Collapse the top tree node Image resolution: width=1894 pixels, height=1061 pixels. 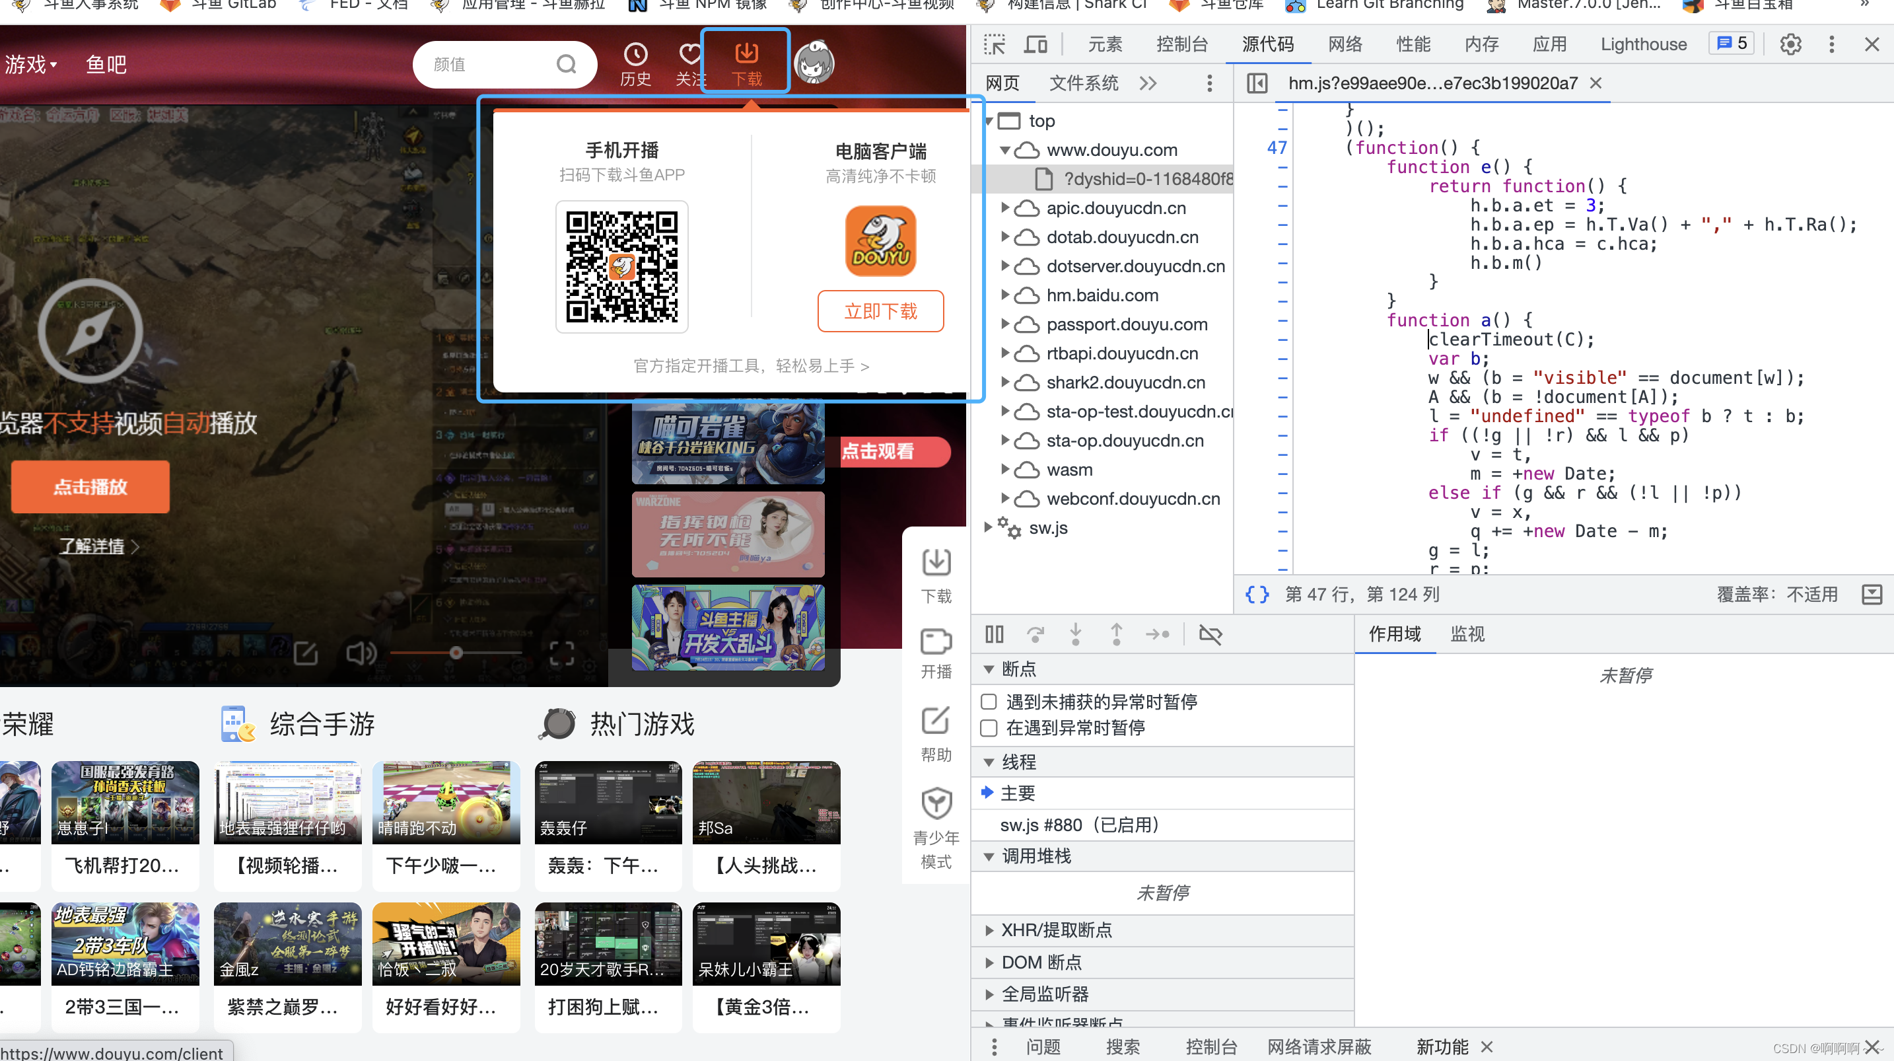[990, 121]
